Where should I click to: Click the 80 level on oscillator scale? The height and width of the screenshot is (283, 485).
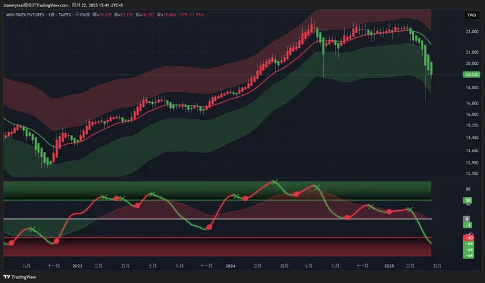[468, 189]
